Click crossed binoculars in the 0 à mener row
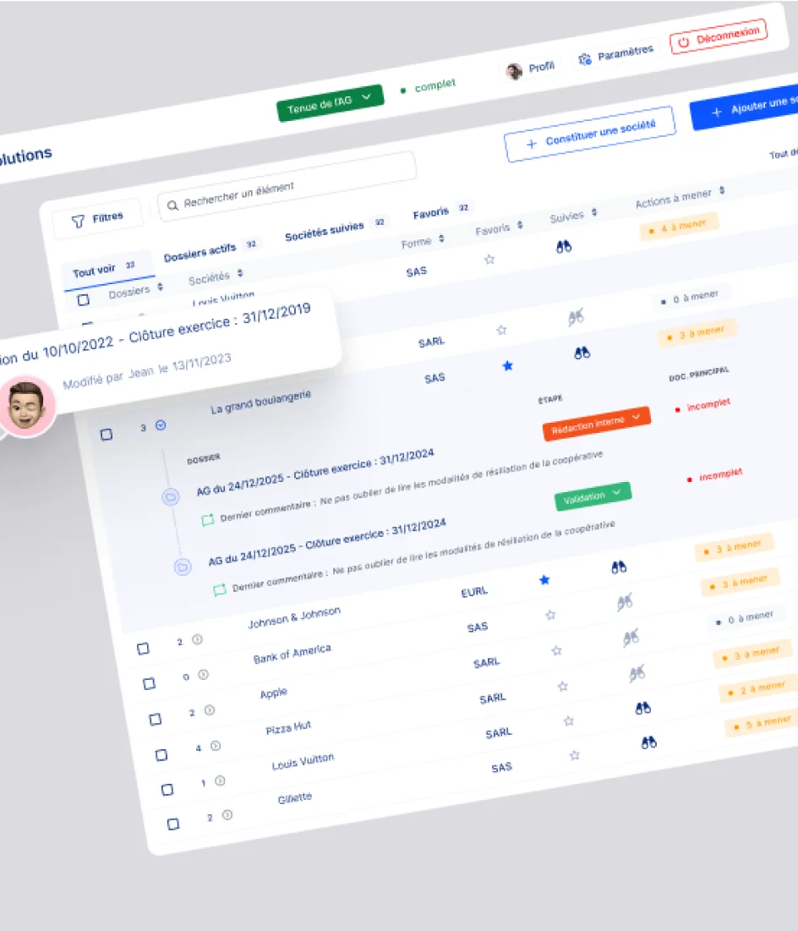The width and height of the screenshot is (798, 931). point(576,318)
